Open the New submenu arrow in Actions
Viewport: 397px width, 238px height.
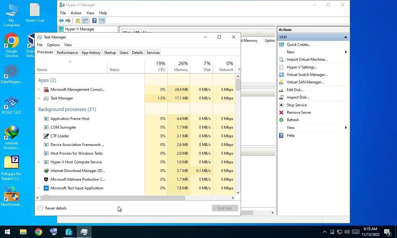tap(346, 52)
